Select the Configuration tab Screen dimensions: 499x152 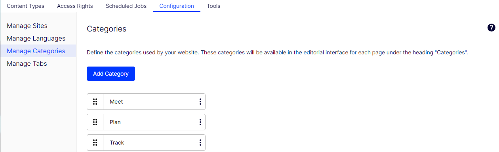tap(177, 6)
